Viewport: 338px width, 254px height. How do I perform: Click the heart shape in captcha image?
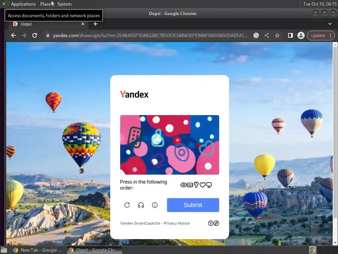click(x=207, y=148)
